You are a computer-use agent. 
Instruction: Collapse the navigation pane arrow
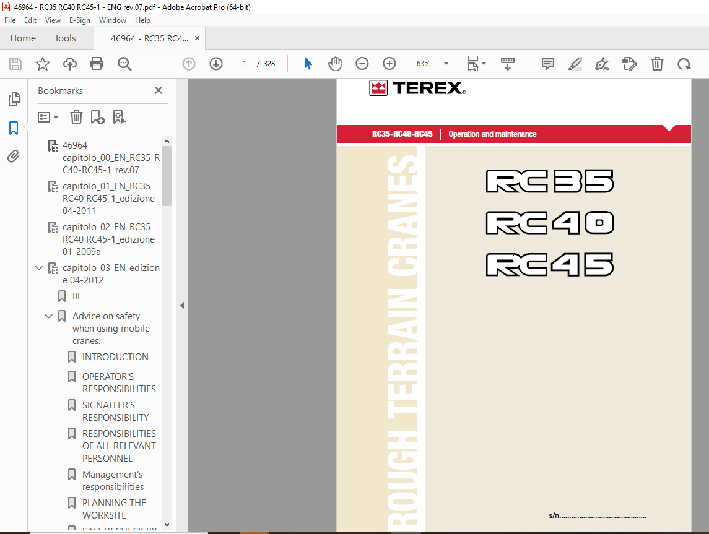click(x=182, y=306)
